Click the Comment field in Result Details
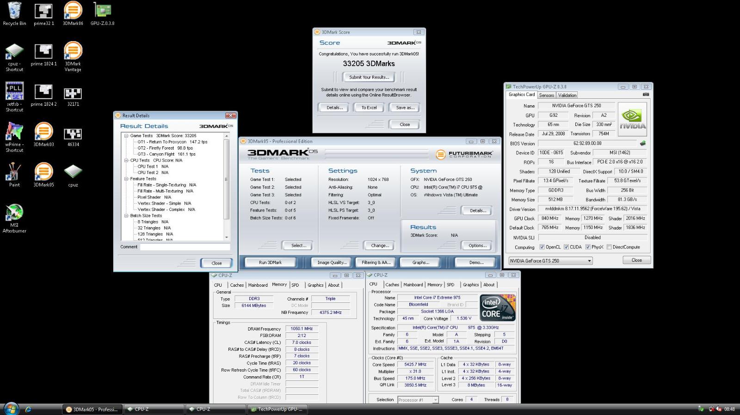This screenshot has width=740, height=415. coord(185,247)
